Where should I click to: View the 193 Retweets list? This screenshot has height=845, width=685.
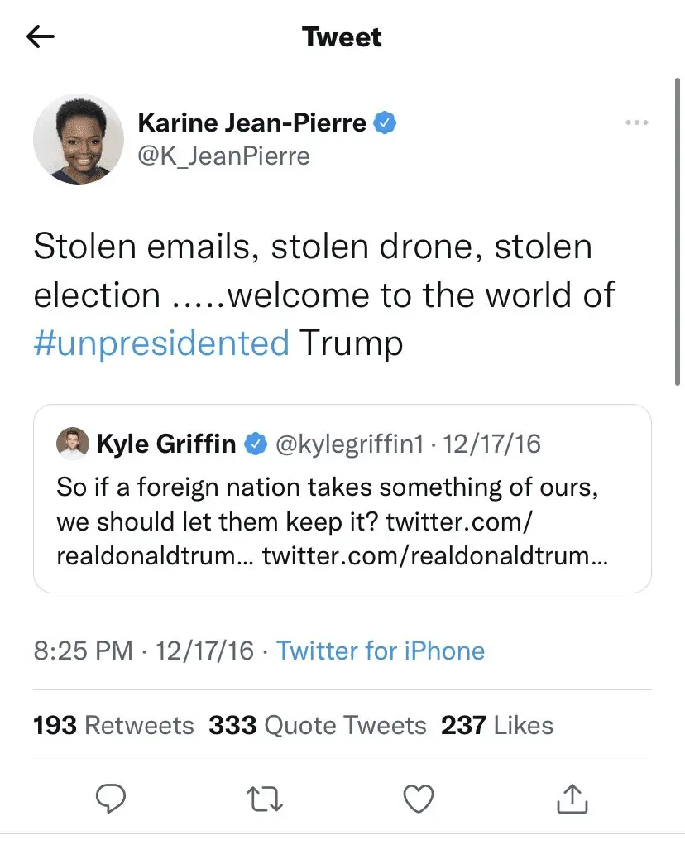click(113, 726)
